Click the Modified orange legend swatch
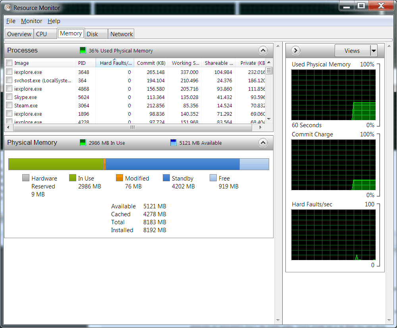 click(119, 178)
